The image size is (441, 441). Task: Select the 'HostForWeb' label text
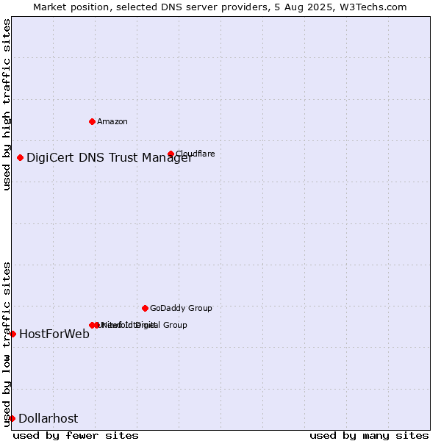54,334
